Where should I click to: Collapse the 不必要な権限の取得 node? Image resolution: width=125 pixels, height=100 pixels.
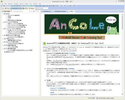pos(3,49)
